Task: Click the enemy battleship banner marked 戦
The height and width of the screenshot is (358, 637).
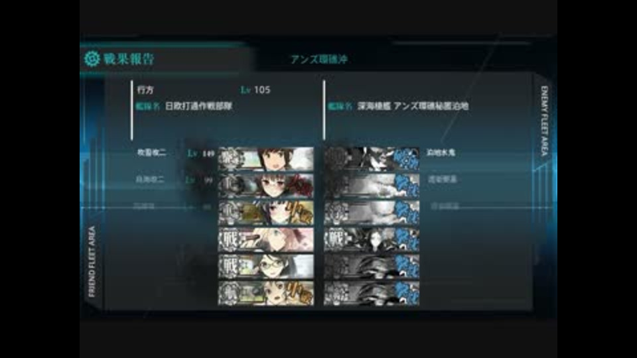Action: [x=372, y=239]
